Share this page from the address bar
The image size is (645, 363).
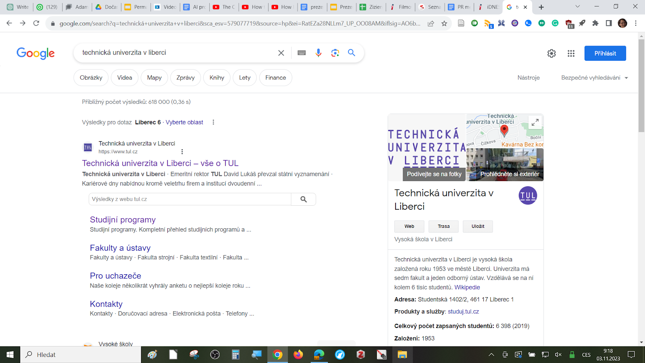[x=431, y=23]
